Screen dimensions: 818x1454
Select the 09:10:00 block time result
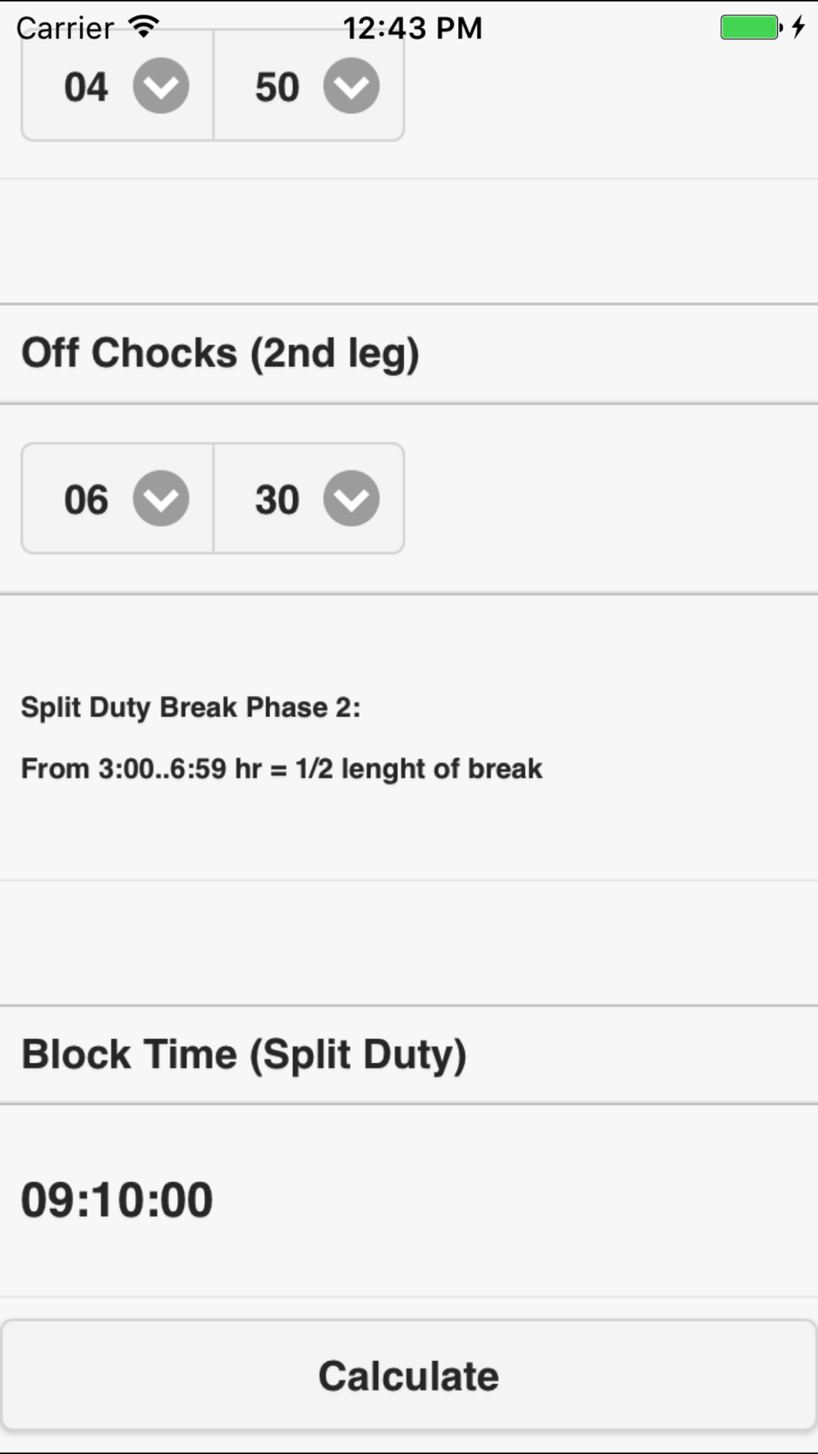(117, 1200)
